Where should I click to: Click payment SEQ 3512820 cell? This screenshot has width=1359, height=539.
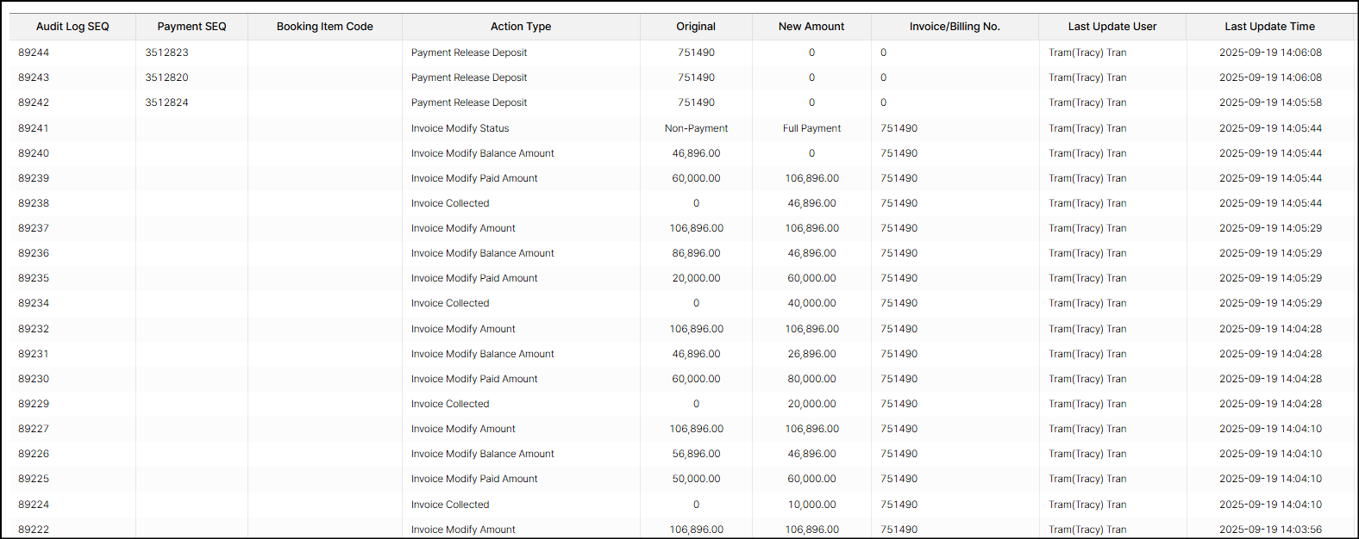point(166,77)
